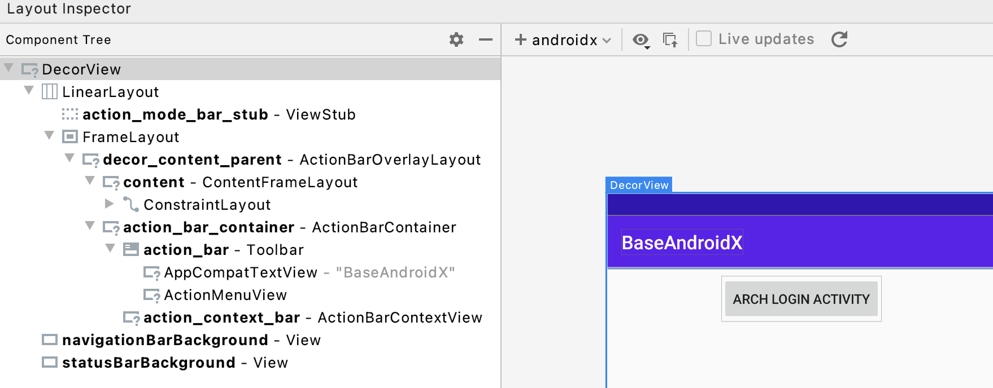
Task: Enable the Live updates checkbox
Action: [x=704, y=39]
